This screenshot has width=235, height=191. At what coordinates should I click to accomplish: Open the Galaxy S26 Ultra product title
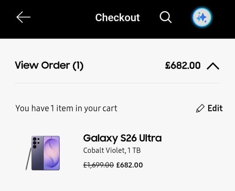[122, 138]
